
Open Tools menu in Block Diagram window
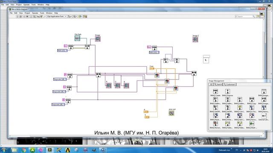pyautogui.click(x=42, y=13)
